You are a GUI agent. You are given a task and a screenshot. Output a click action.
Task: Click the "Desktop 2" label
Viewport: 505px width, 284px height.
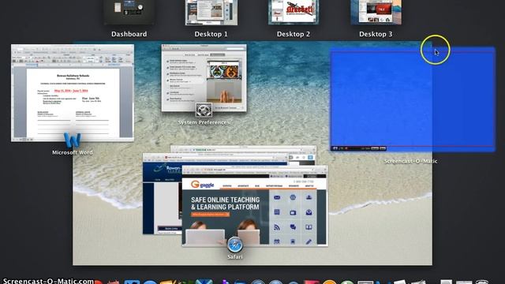click(x=294, y=34)
